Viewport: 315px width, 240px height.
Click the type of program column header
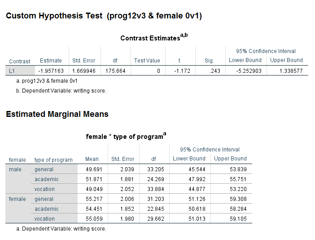click(53, 160)
